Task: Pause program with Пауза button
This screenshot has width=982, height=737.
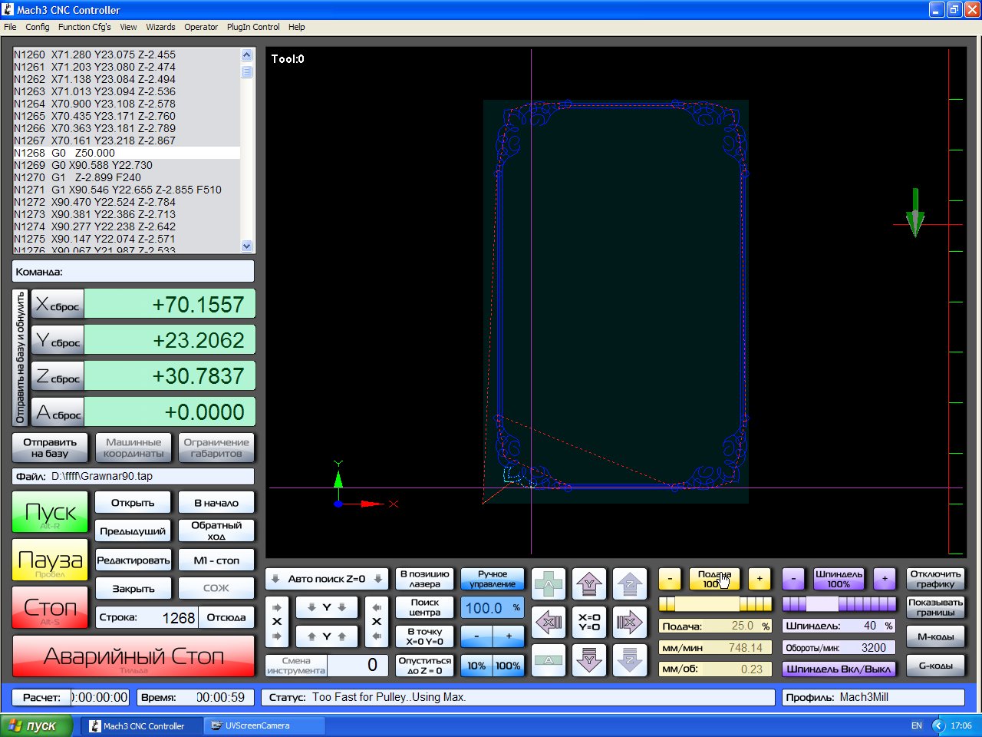Action: click(x=50, y=560)
